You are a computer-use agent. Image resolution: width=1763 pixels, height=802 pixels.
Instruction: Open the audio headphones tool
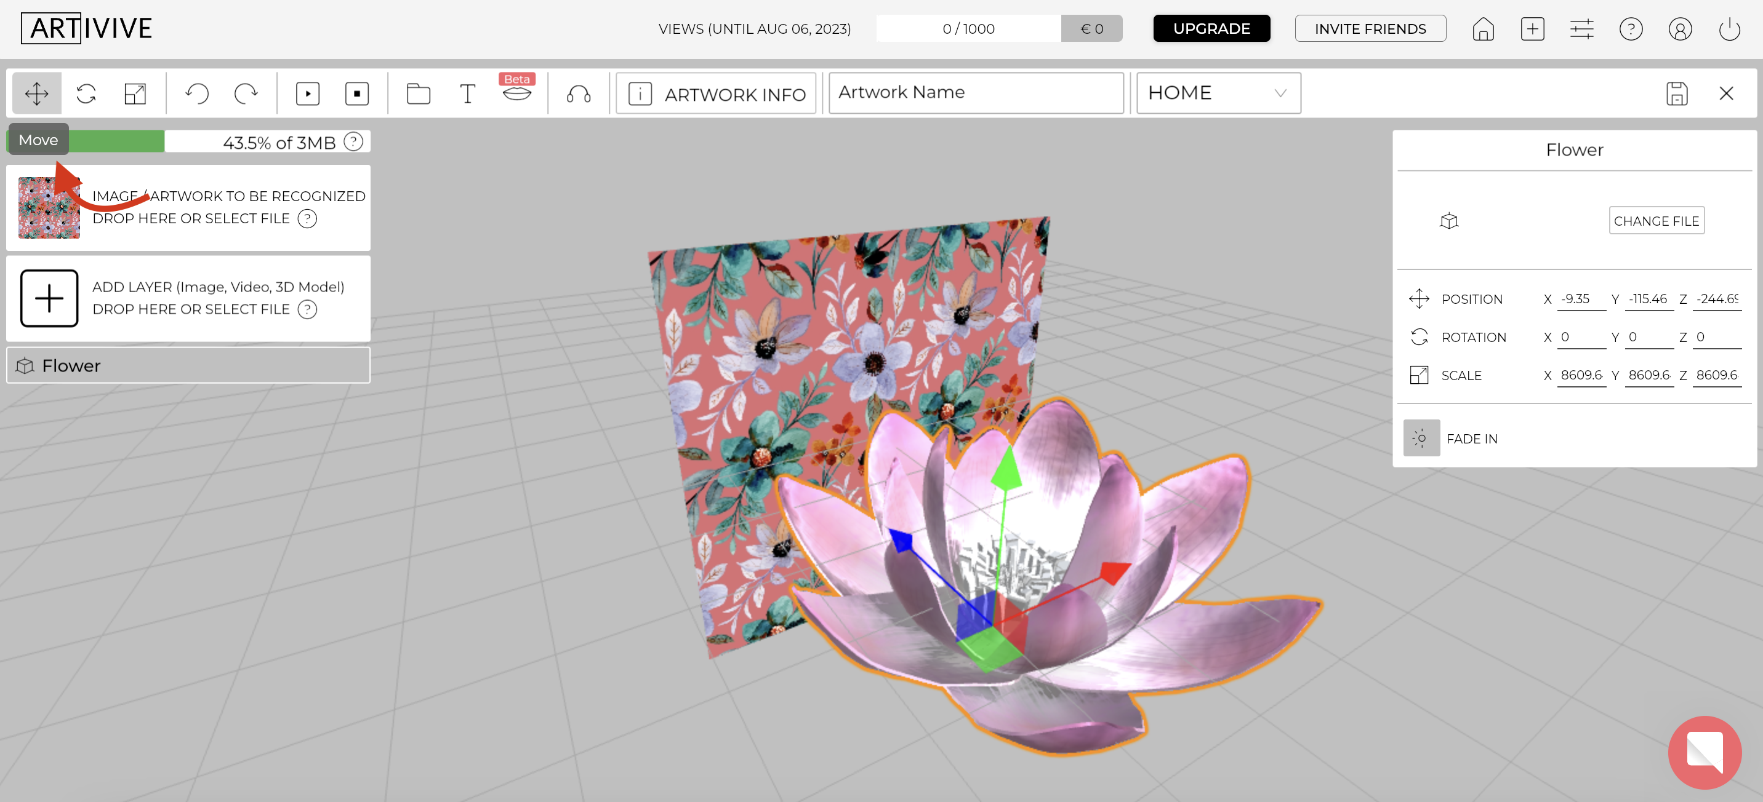point(579,93)
